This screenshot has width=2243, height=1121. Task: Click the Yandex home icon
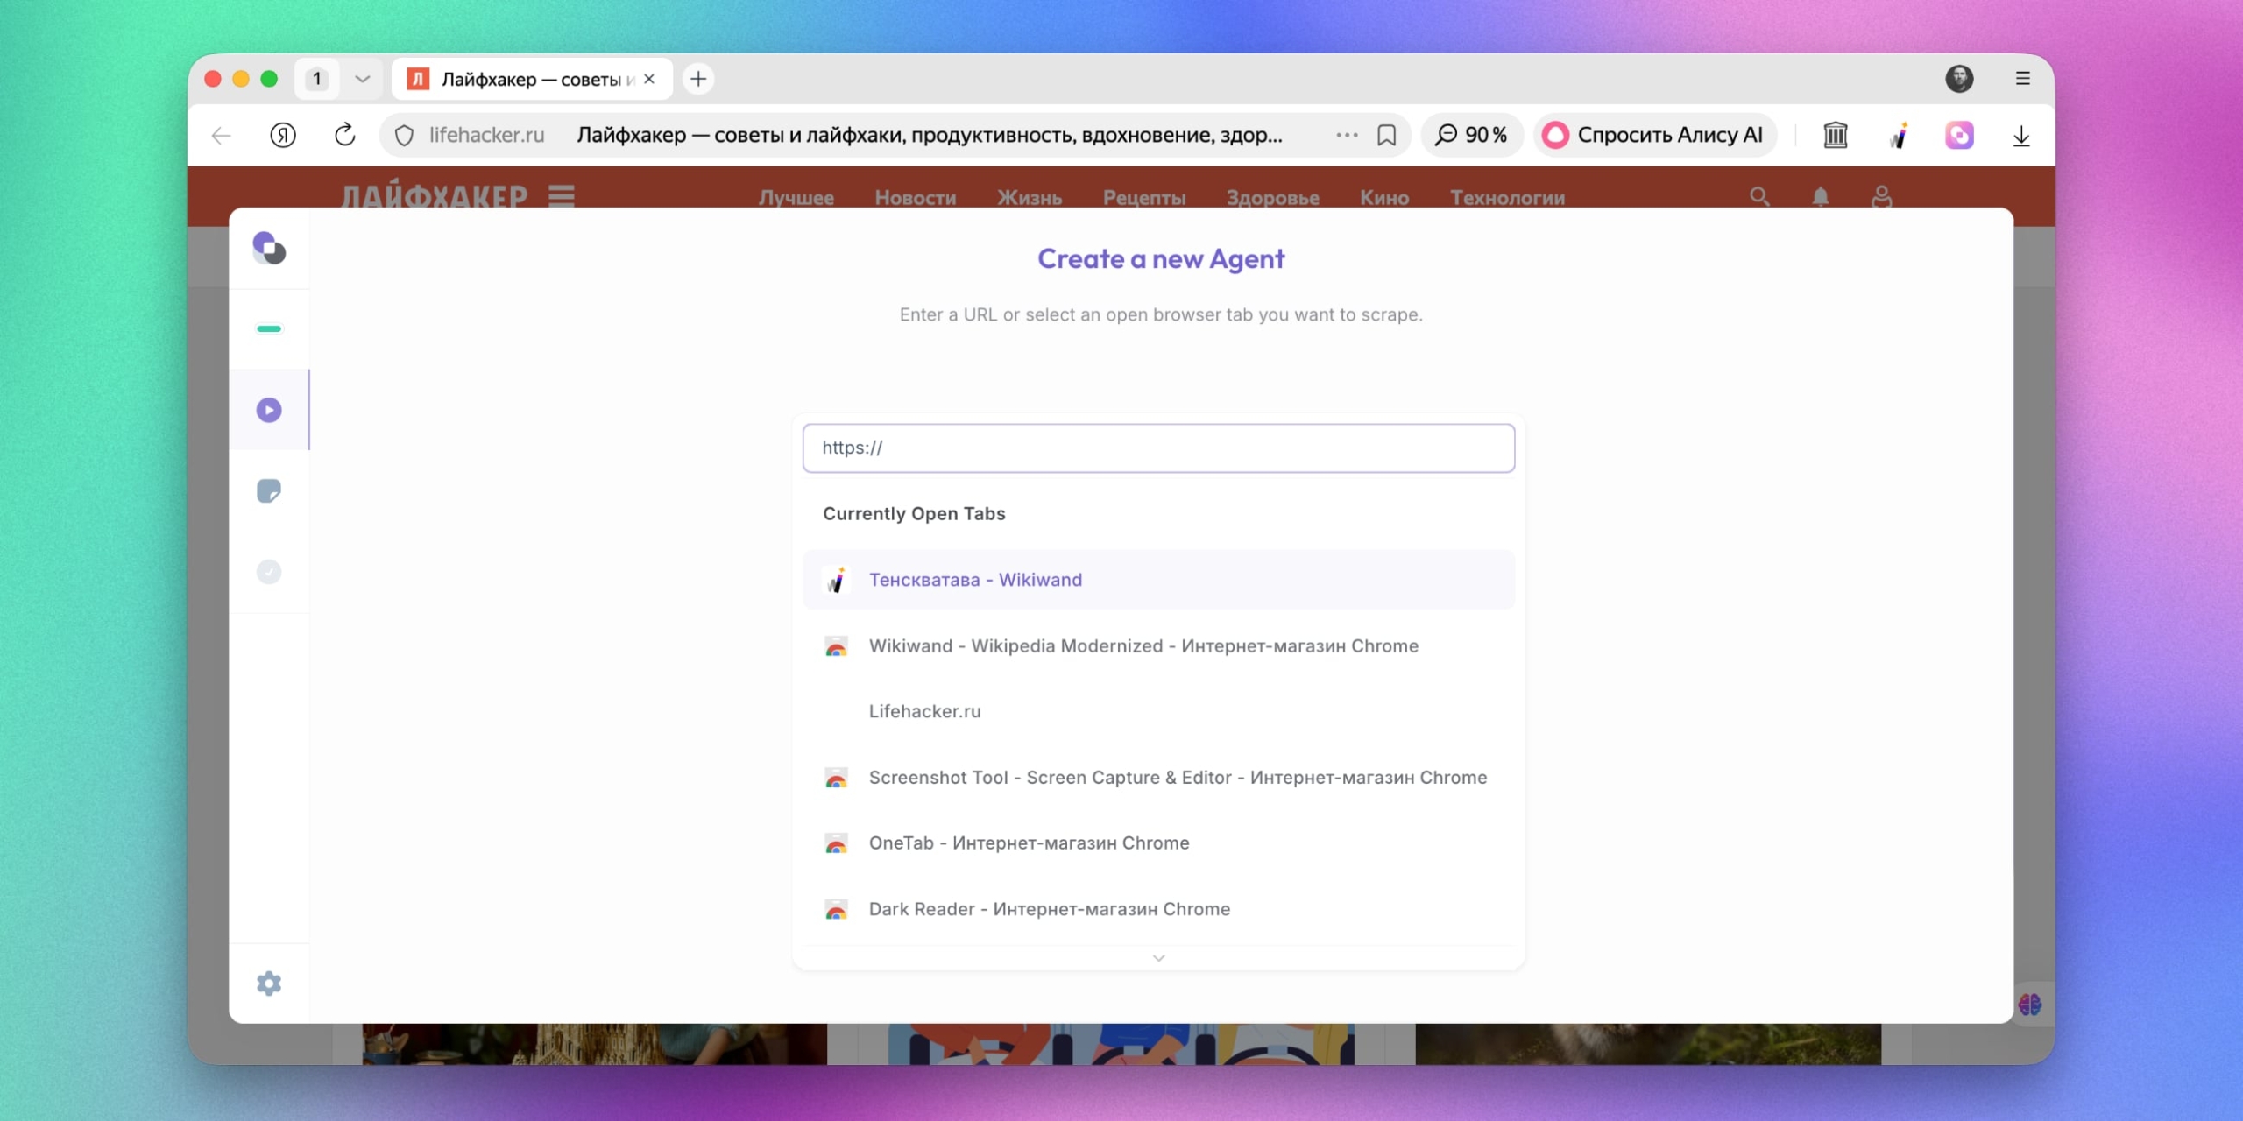tap(282, 136)
